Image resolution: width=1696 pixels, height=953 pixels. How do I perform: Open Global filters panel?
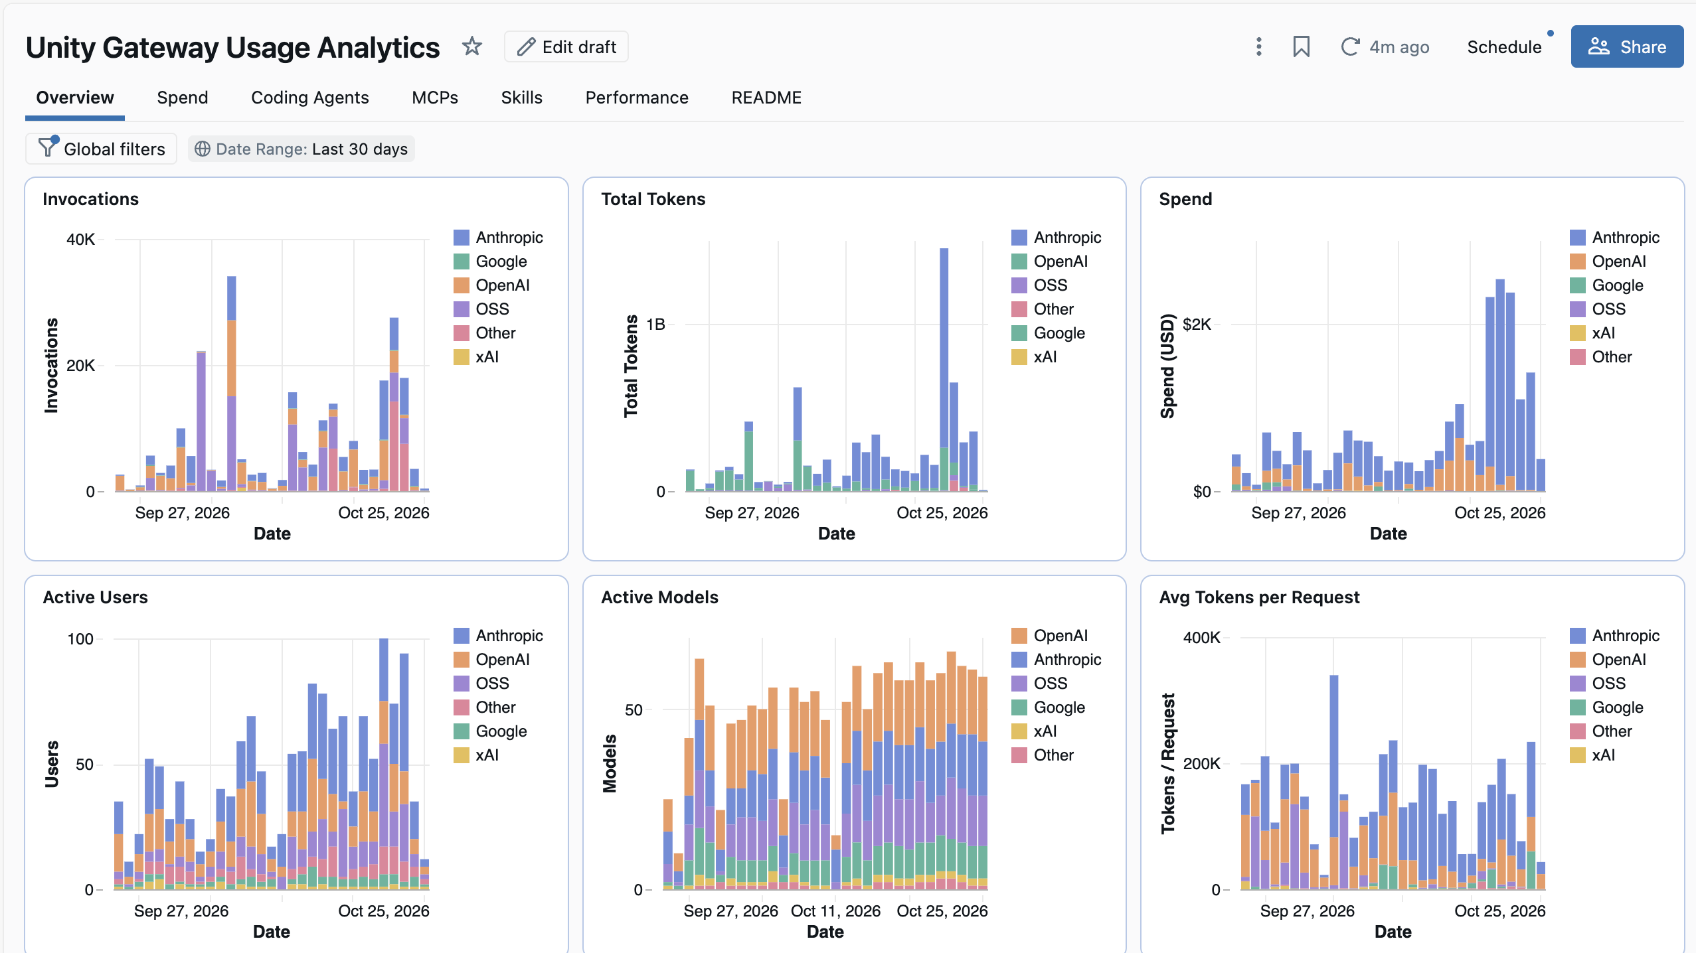click(x=101, y=149)
